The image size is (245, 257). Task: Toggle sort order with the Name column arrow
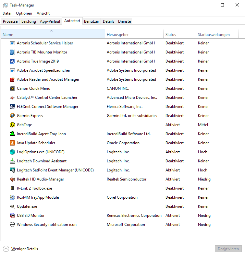[51, 31]
